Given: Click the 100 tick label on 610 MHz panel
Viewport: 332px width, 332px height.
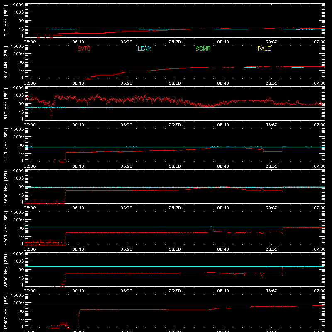Looking at the screenshot, I should (20, 104).
